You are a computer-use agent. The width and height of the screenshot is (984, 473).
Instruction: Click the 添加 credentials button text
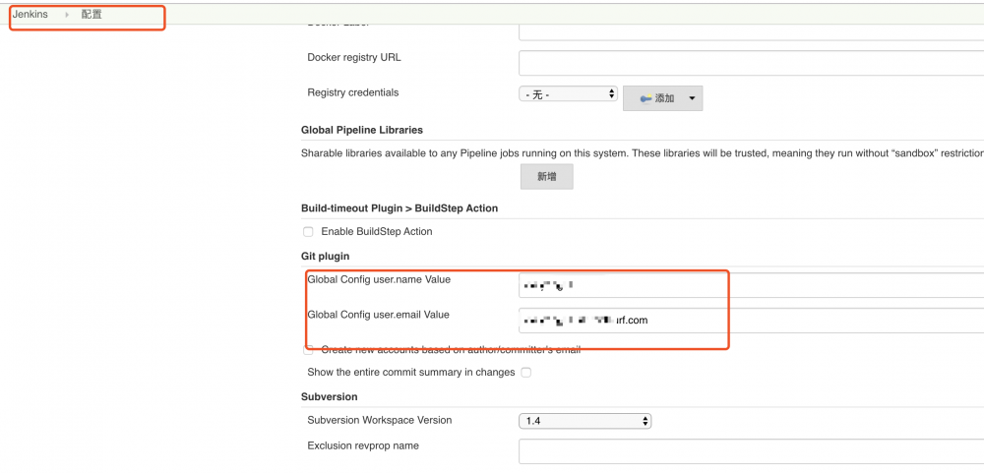point(665,98)
